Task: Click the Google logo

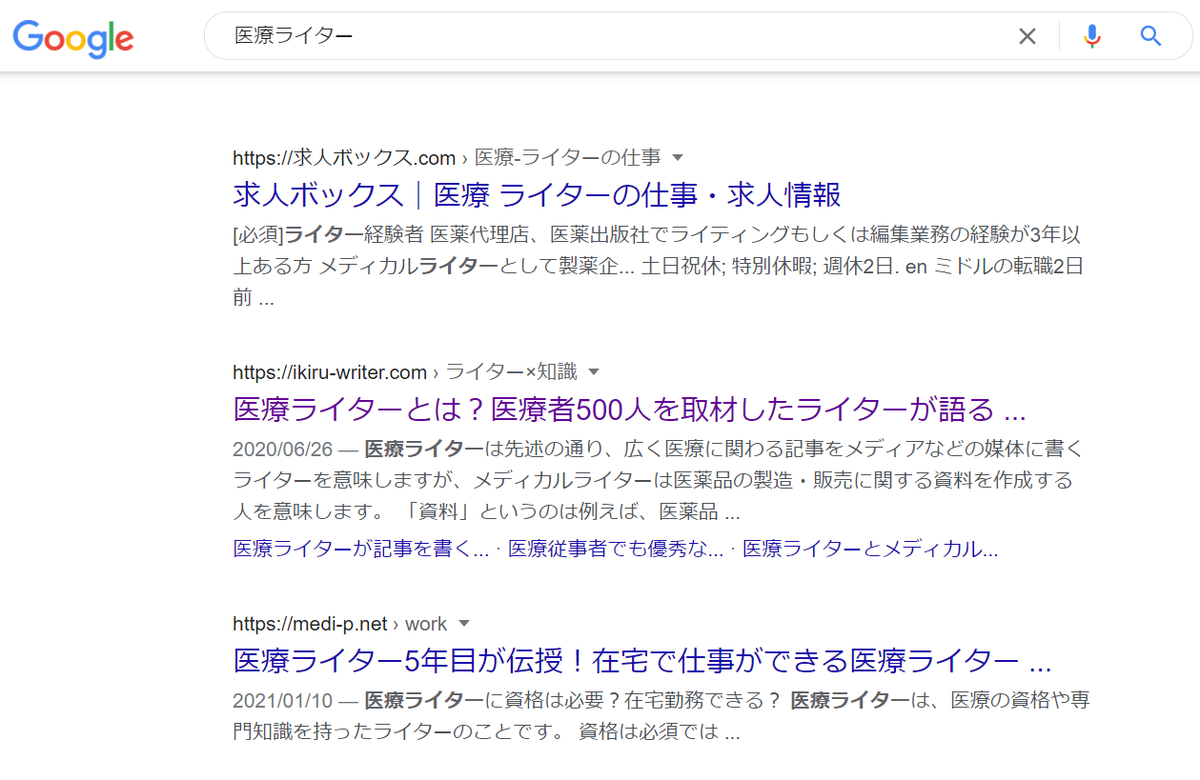Action: coord(73,37)
